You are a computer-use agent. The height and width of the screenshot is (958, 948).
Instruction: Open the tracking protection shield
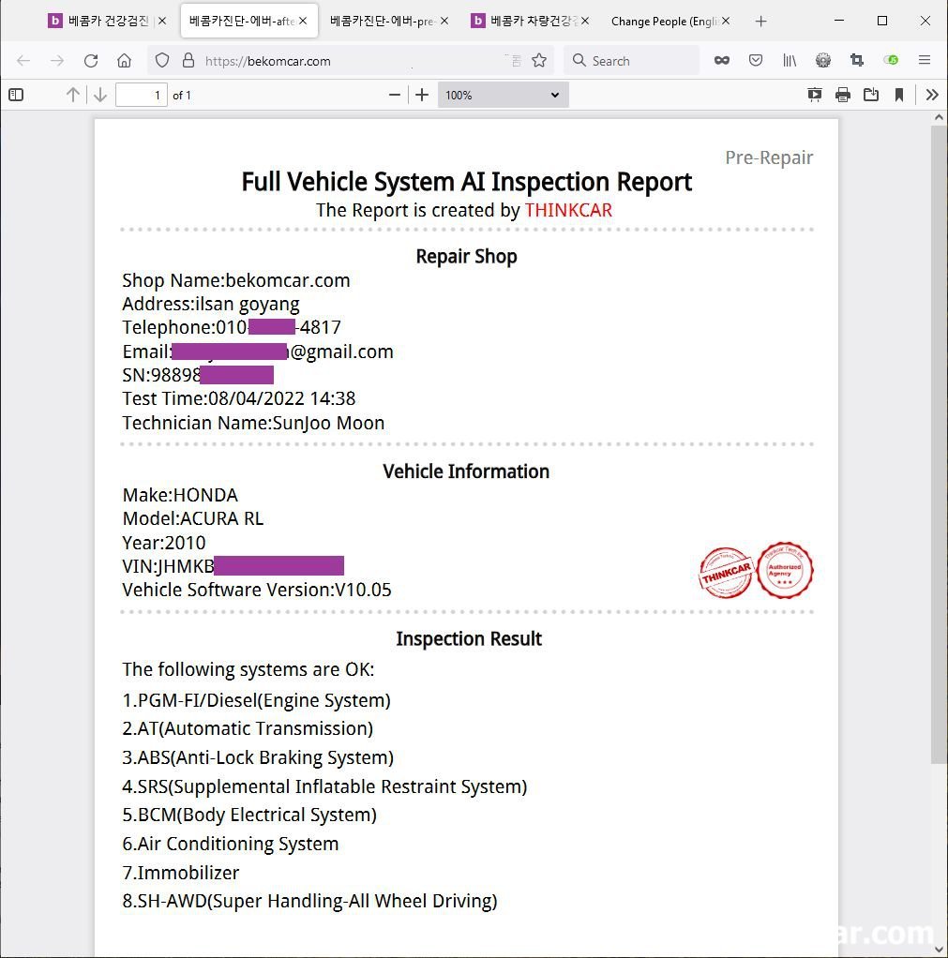click(x=162, y=61)
